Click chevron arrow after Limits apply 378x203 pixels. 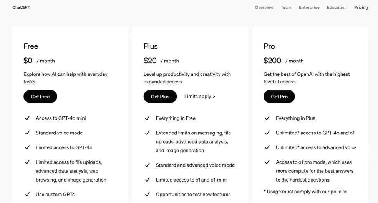(x=214, y=97)
